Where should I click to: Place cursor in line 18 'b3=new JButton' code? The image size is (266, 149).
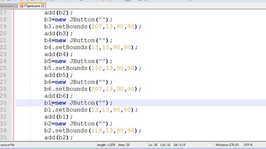tap(78, 19)
